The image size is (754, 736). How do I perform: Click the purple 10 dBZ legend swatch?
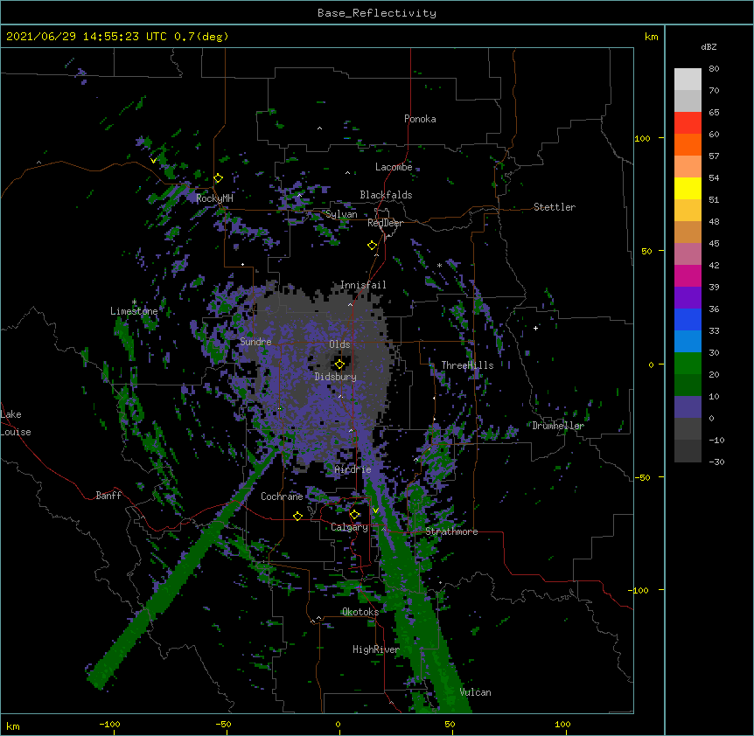pyautogui.click(x=688, y=407)
